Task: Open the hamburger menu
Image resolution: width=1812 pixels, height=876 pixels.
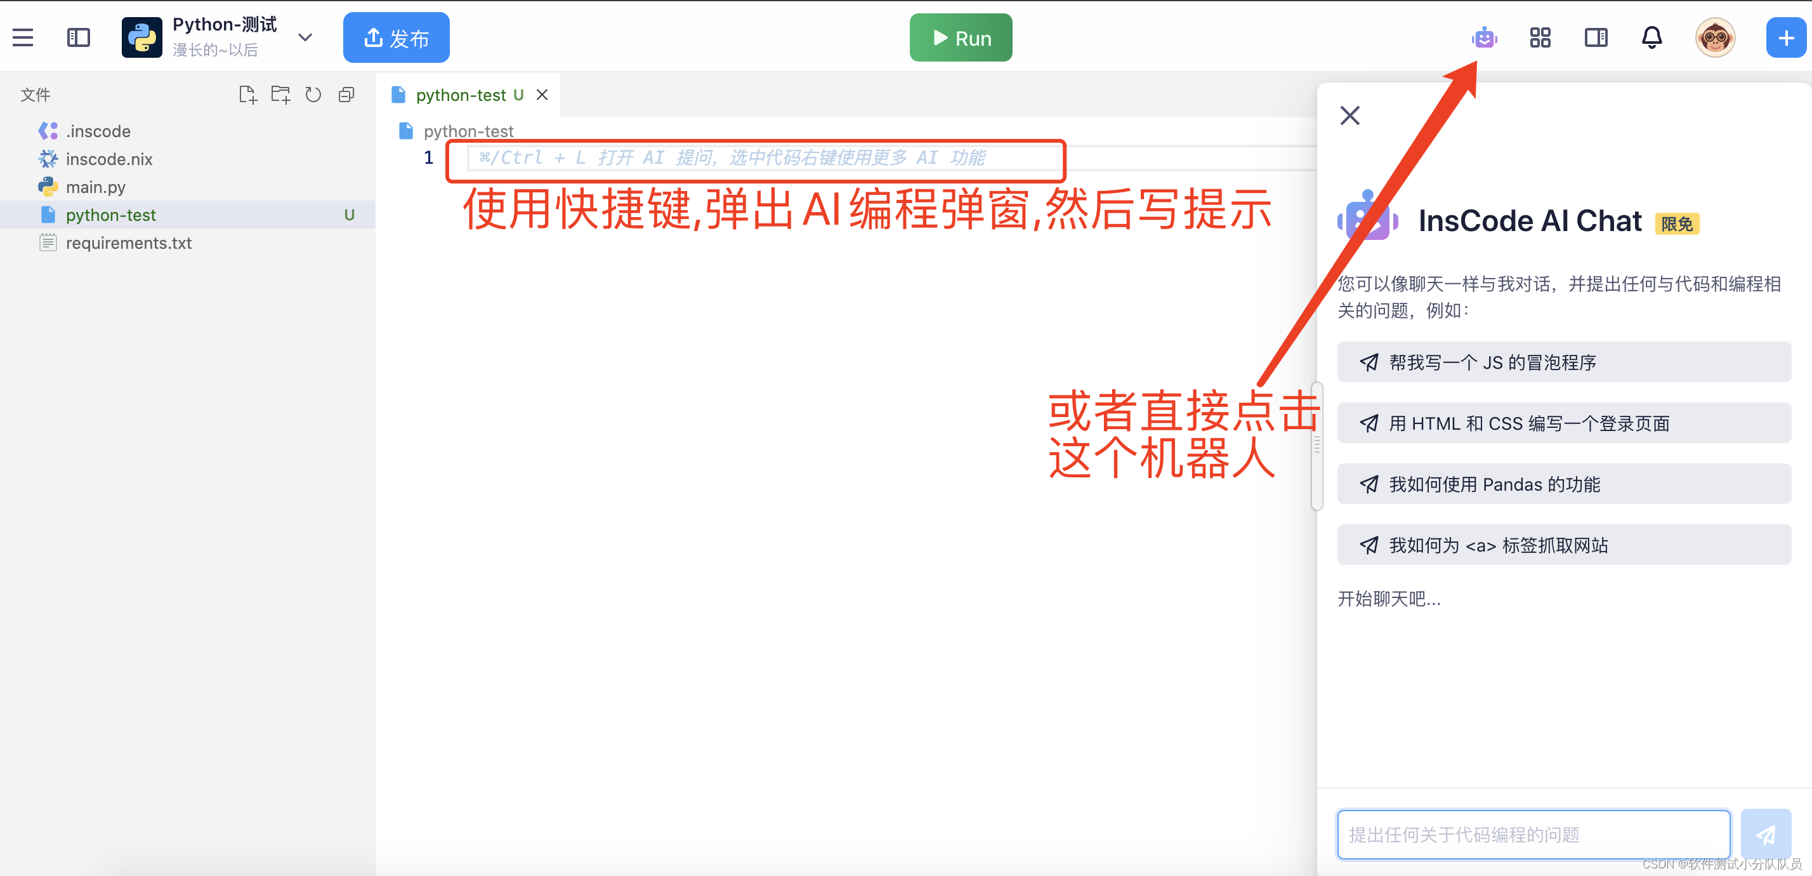Action: tap(22, 37)
